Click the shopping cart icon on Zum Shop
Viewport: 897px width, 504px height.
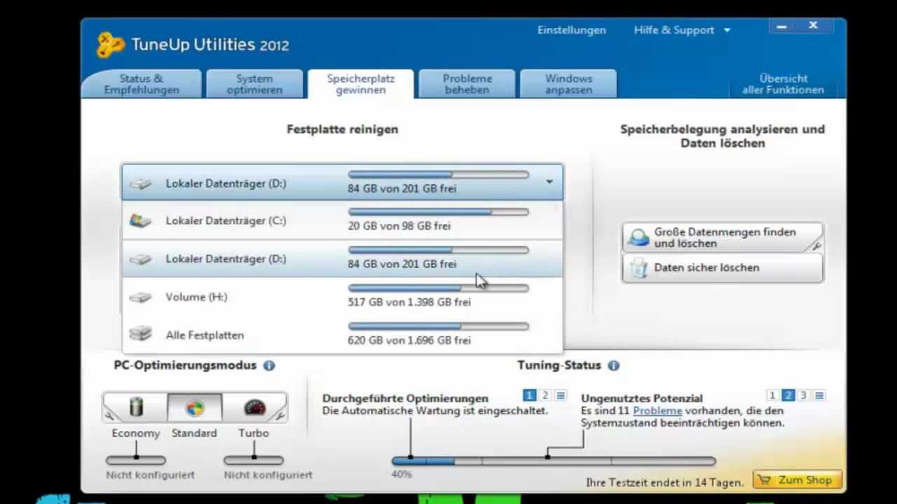click(765, 480)
